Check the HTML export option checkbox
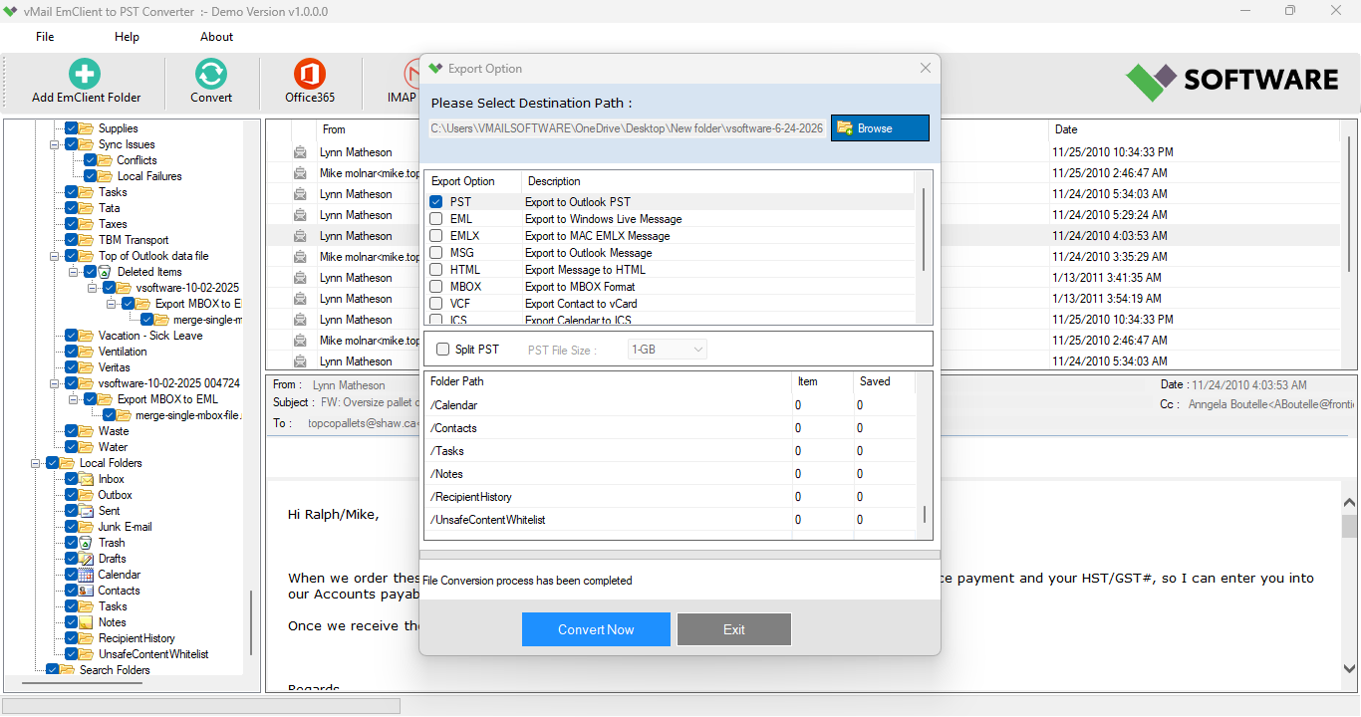Screen dimensions: 1361x717 (436, 270)
